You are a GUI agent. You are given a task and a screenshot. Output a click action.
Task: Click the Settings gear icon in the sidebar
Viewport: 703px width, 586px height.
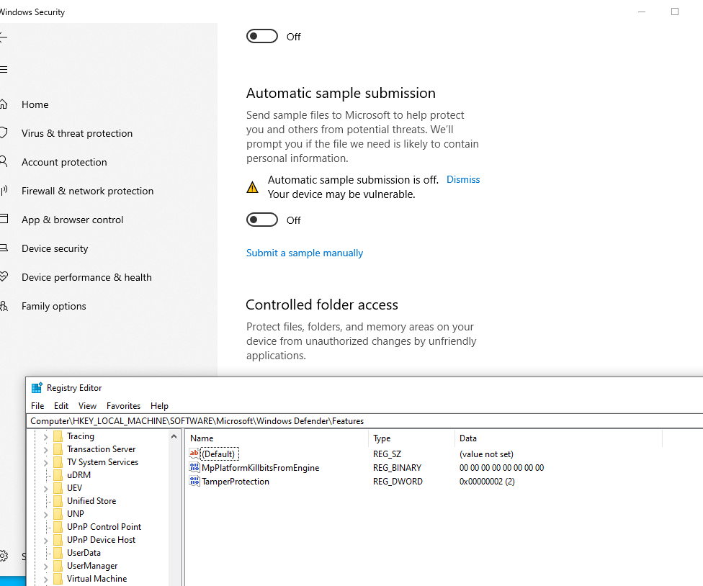[4, 556]
